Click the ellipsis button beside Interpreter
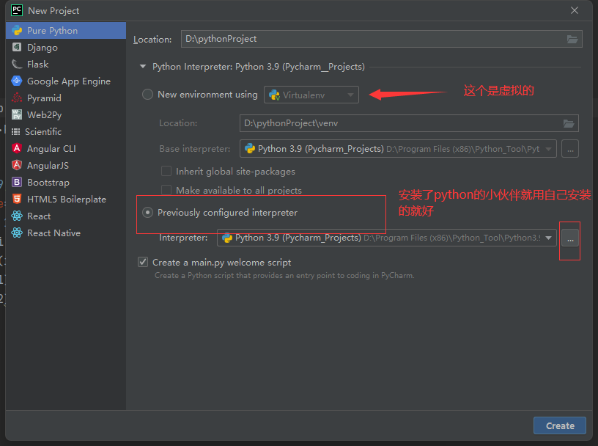 (570, 238)
